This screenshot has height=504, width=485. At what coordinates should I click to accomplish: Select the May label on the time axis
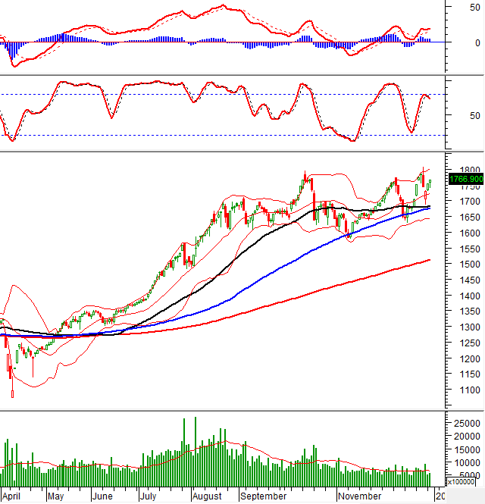click(x=56, y=497)
